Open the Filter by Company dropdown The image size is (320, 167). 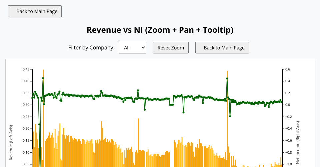tap(132, 47)
